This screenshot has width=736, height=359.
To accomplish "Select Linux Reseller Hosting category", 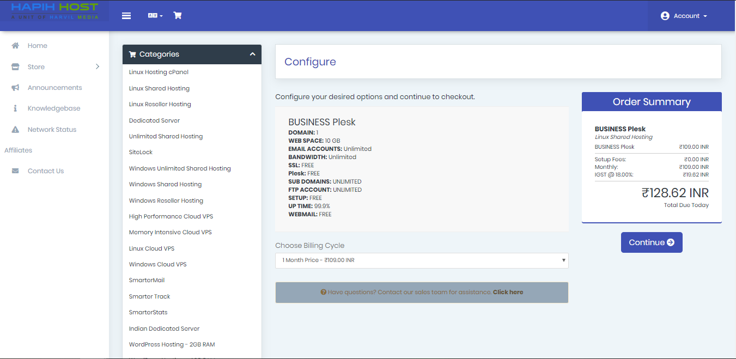I will click(x=160, y=104).
